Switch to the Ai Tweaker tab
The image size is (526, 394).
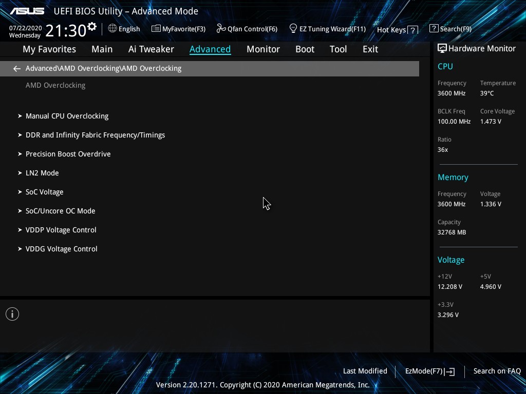(x=151, y=49)
